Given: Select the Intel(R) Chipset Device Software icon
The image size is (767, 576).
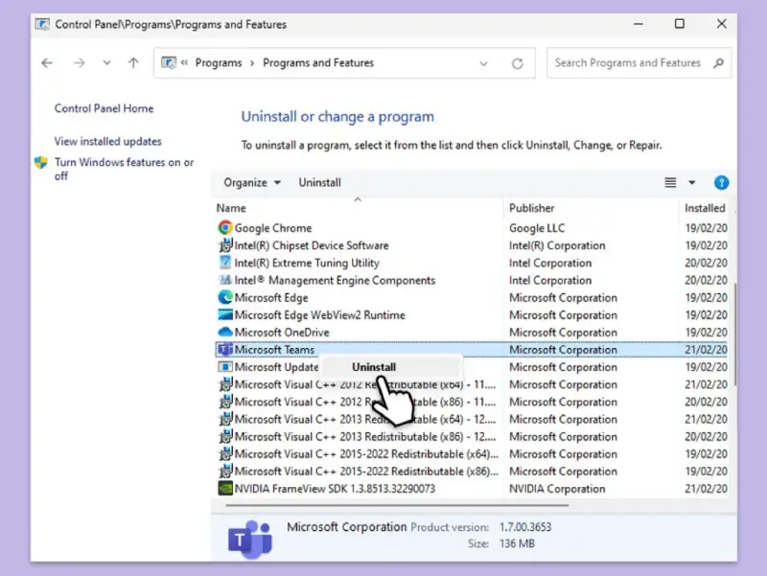Looking at the screenshot, I should coord(225,245).
